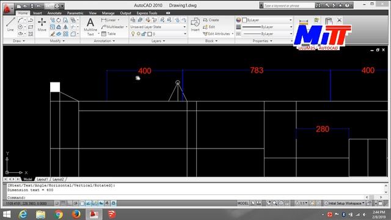Select the Line draw tool

point(10,24)
